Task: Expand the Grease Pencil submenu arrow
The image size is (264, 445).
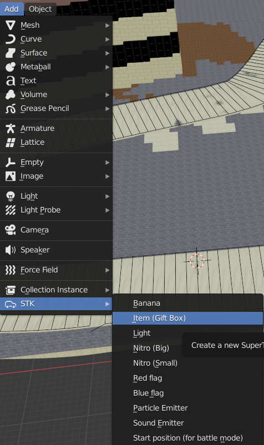Action: [x=107, y=108]
